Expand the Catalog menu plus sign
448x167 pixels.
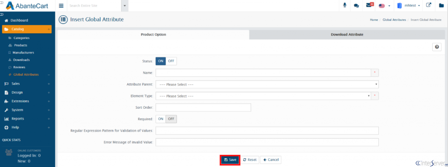49,29
